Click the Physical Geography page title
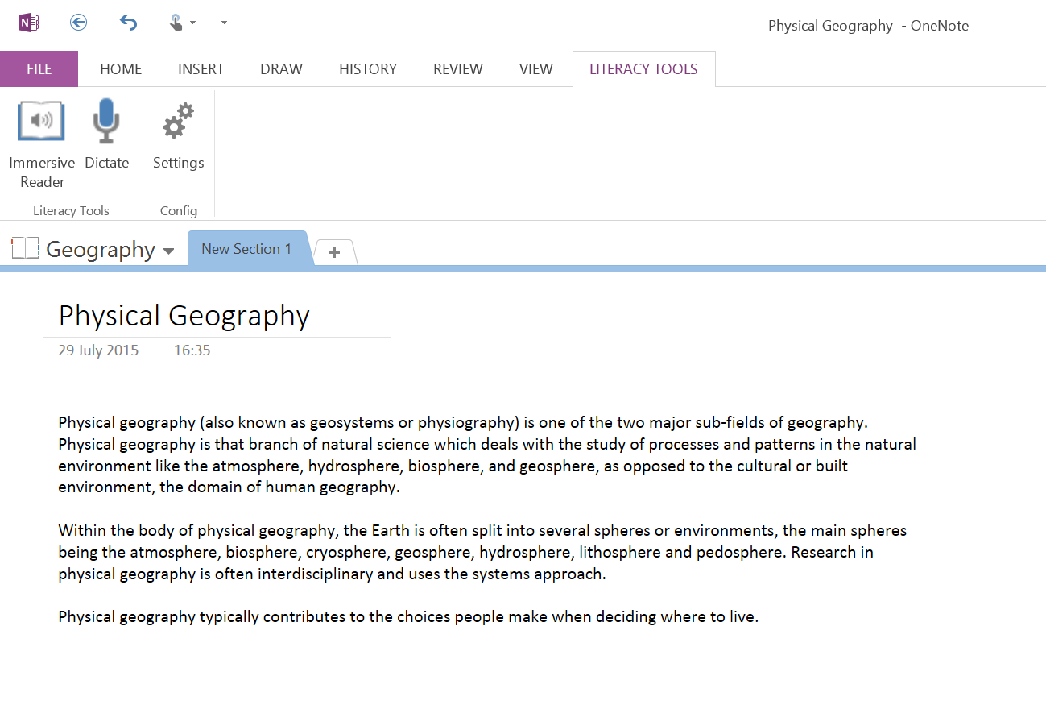 coord(184,315)
